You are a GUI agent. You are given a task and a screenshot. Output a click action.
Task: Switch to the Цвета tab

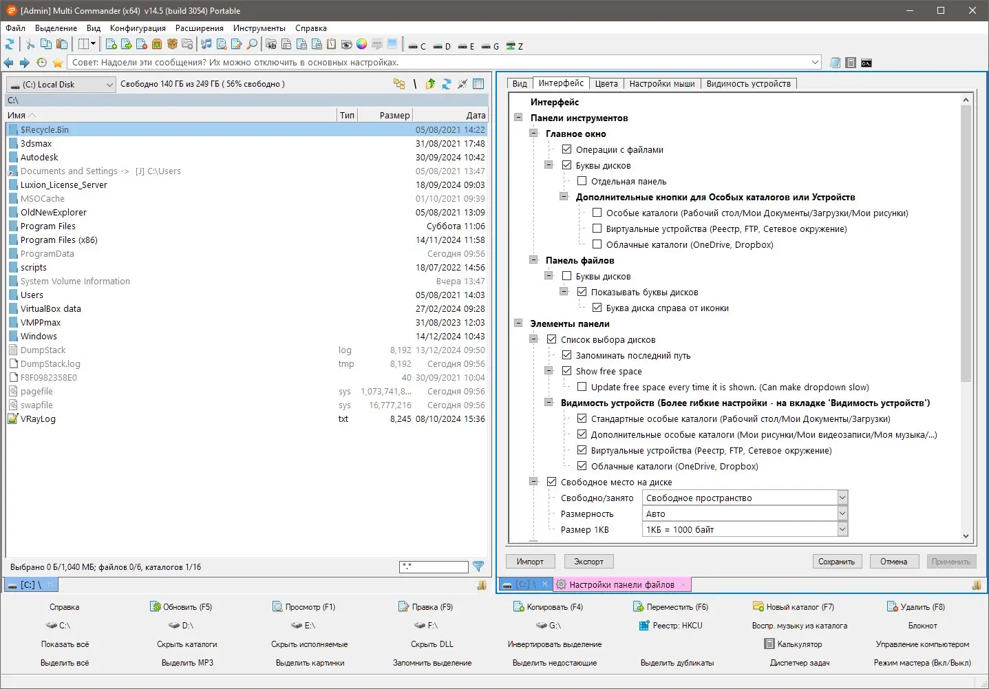[x=606, y=84]
